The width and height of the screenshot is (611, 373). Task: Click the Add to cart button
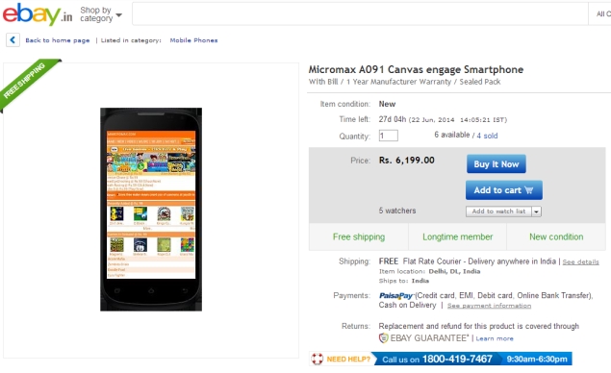(x=504, y=190)
